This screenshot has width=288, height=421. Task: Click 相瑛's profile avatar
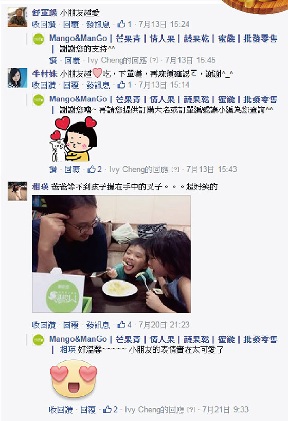click(17, 191)
